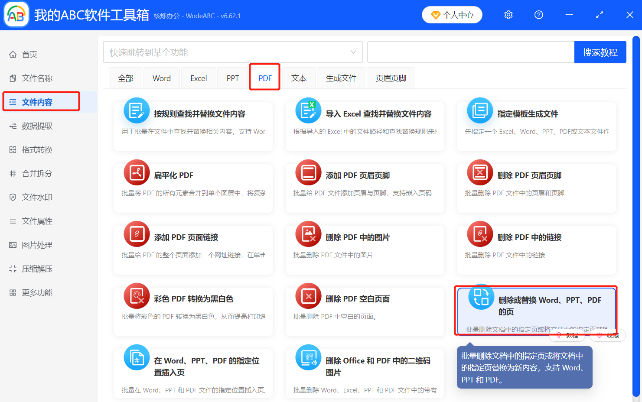Open the settings gear in the title bar
Image resolution: width=642 pixels, height=402 pixels.
[x=508, y=14]
